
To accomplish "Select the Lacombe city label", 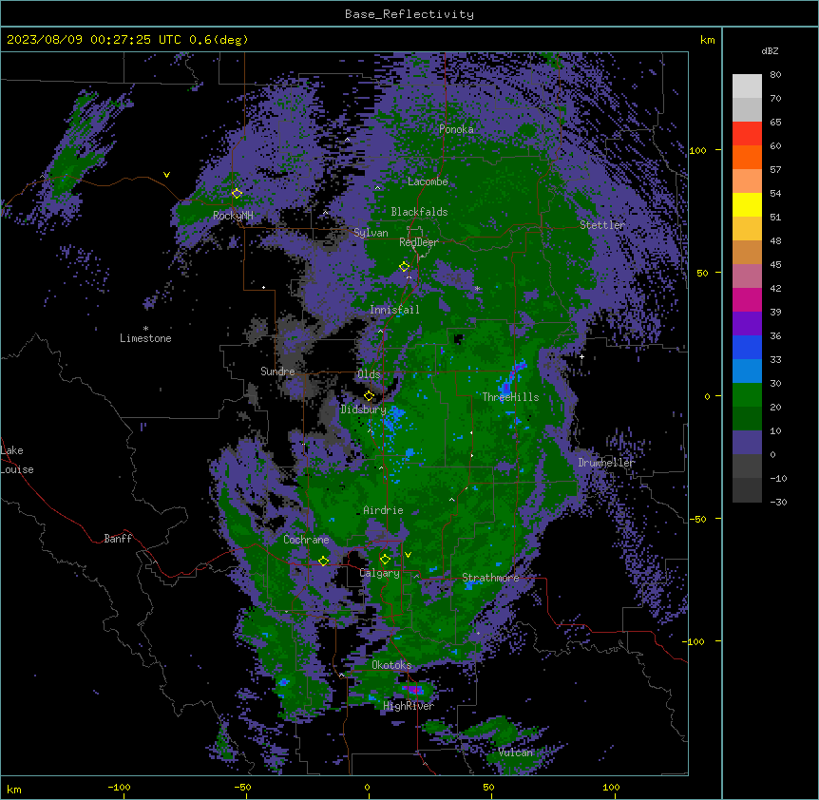I will [x=428, y=181].
